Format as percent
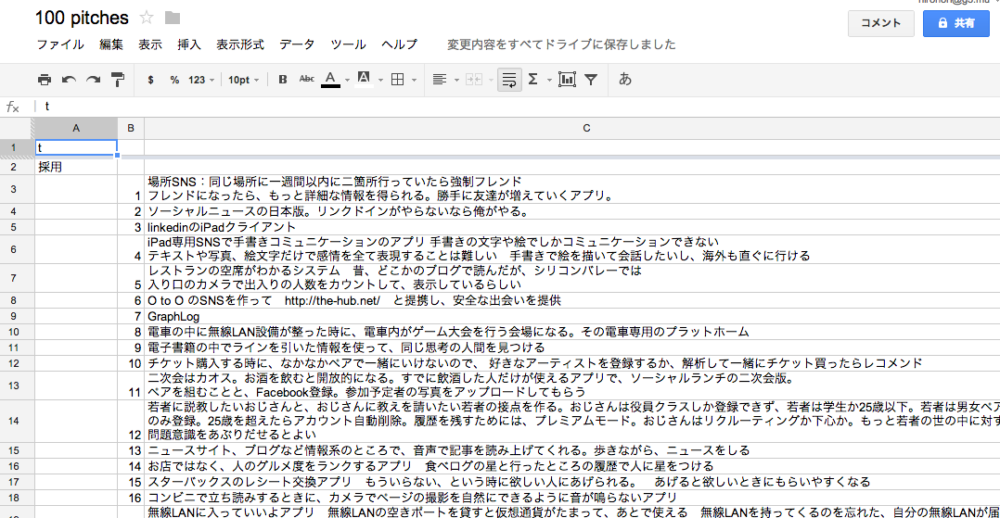The height and width of the screenshot is (518, 1000). click(174, 80)
